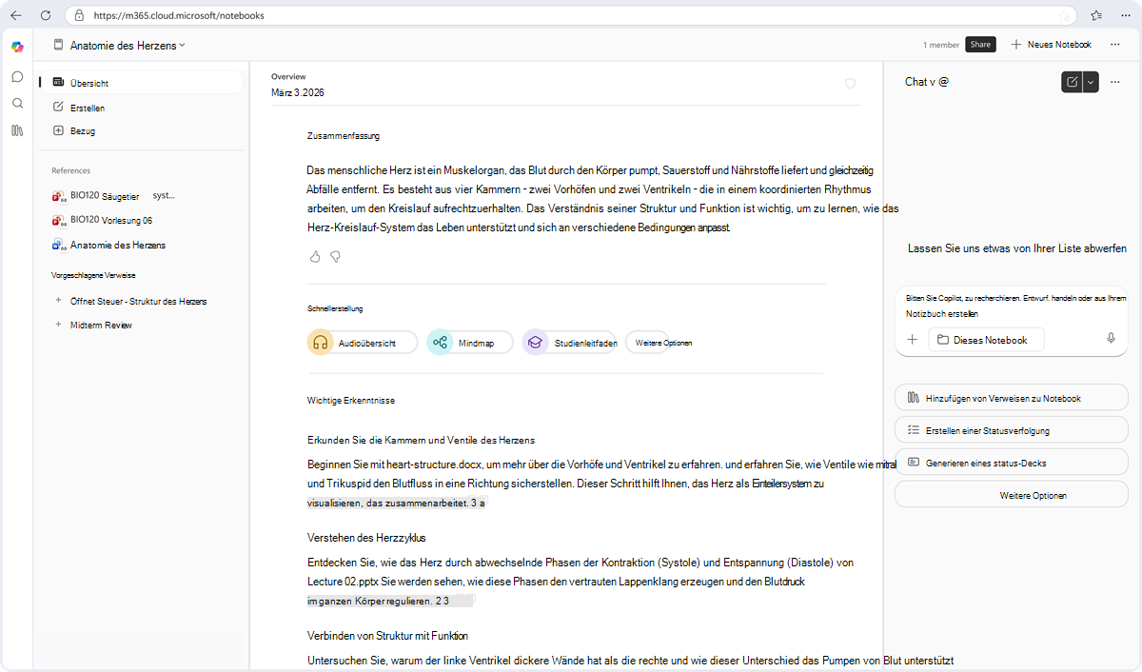This screenshot has width=1142, height=672.
Task: Choose Hinzufügen von Verweisen zu Notebook
Action: click(x=1011, y=398)
